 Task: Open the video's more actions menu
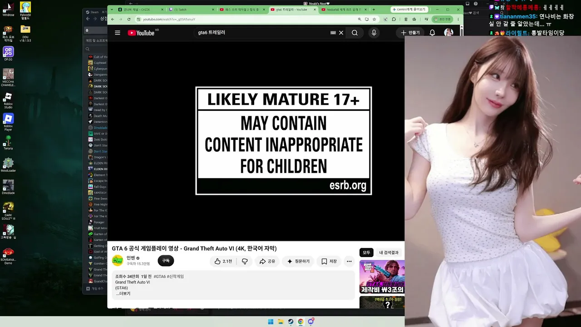click(x=349, y=261)
